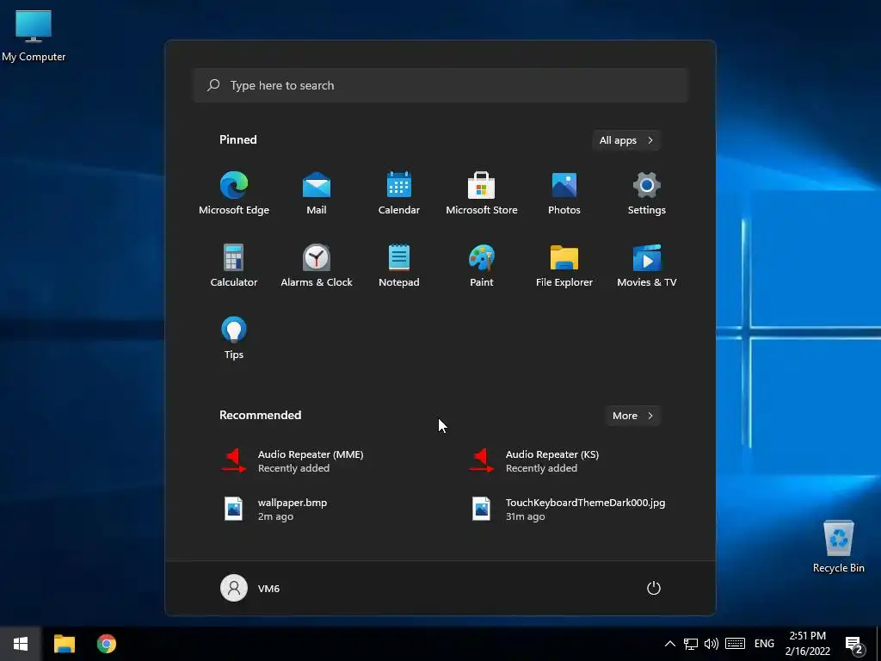Show all apps list
Image resolution: width=881 pixels, height=661 pixels.
click(x=626, y=140)
